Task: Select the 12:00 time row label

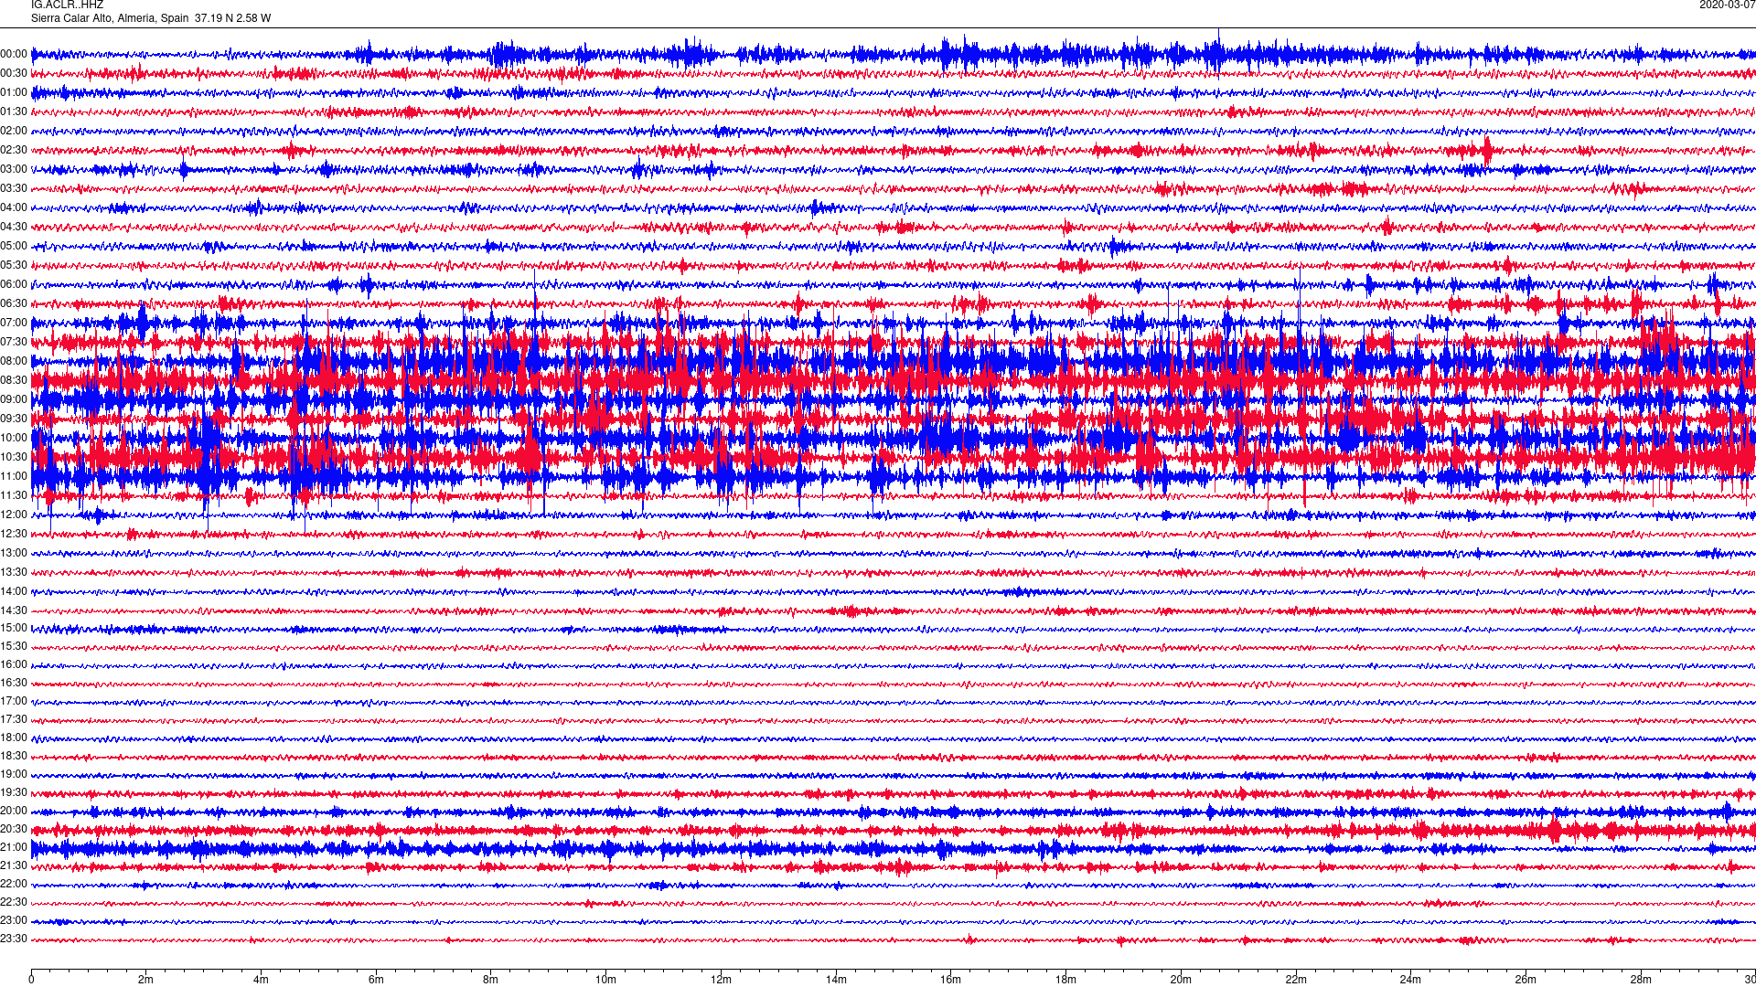Action: pos(14,515)
